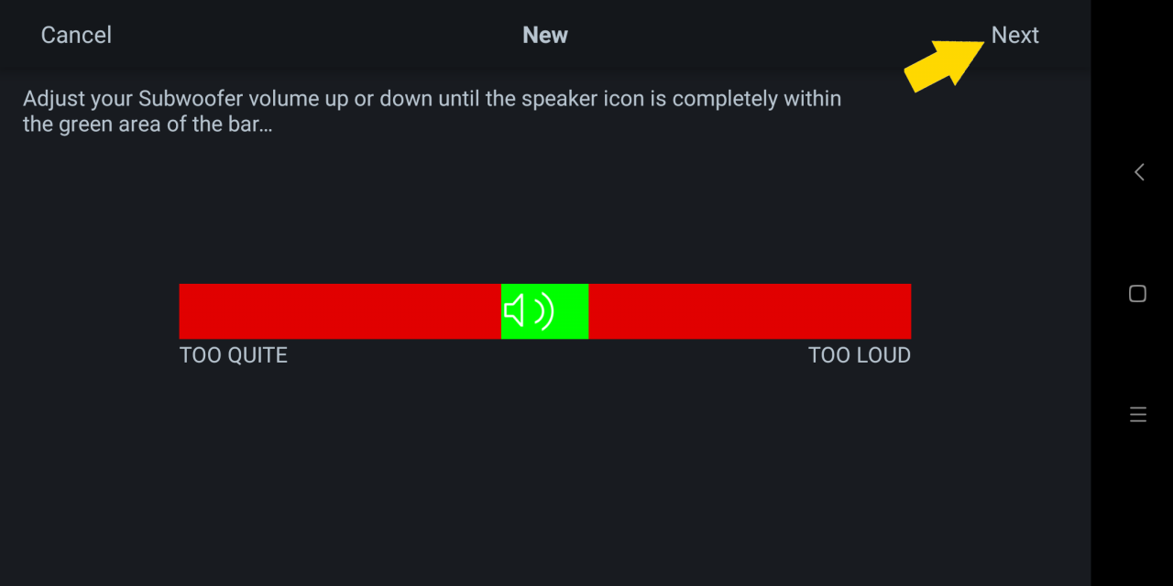Click the far left edge of the level bar
This screenshot has width=1173, height=586.
(183, 311)
